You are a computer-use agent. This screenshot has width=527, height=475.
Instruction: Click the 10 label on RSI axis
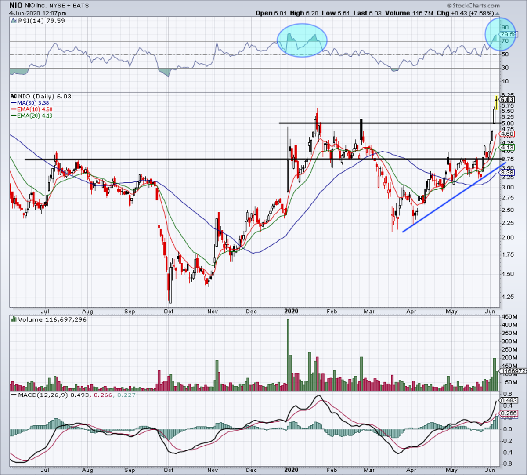pos(505,81)
